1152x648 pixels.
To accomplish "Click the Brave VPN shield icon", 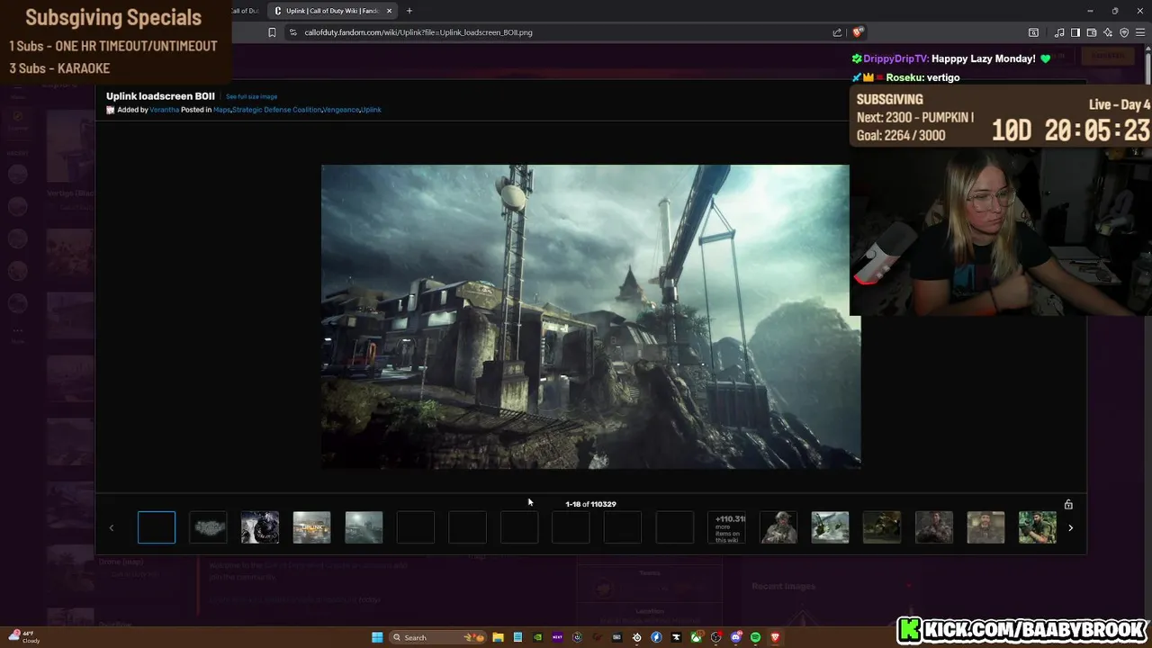I will [1124, 32].
